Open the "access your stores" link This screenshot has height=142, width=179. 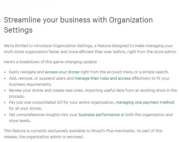[62, 72]
